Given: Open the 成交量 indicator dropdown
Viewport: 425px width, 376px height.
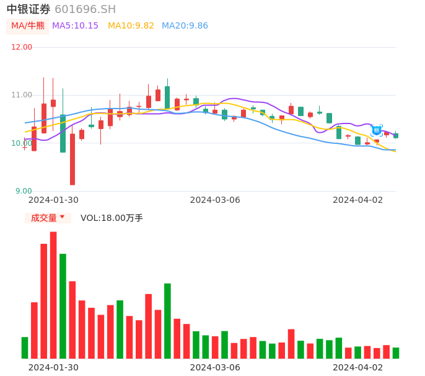Looking at the screenshot, I should coord(48,218).
